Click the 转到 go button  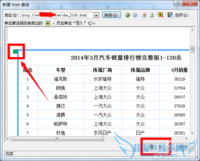tap(111, 15)
